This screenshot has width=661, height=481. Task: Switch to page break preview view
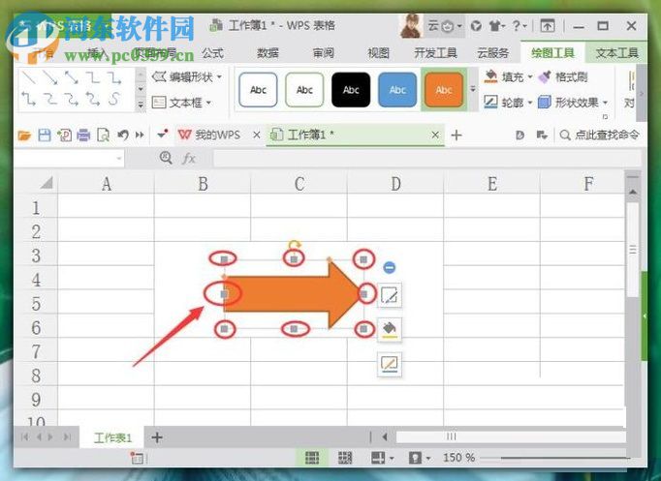coord(345,458)
